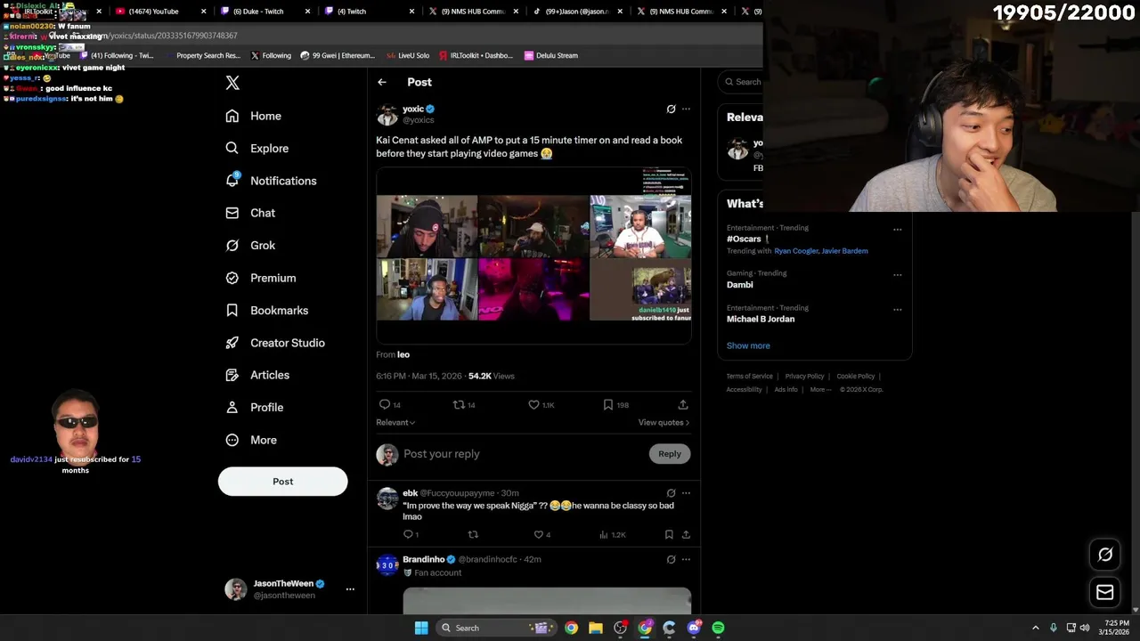Viewport: 1140px width, 641px height.
Task: Go back using the Post arrow
Action: [x=382, y=82]
